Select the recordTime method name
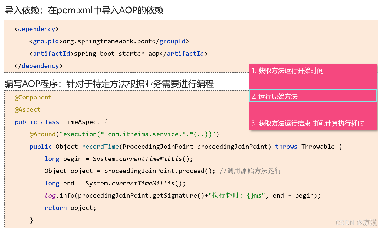Screen dimensions: 378x229 [x=100, y=146]
